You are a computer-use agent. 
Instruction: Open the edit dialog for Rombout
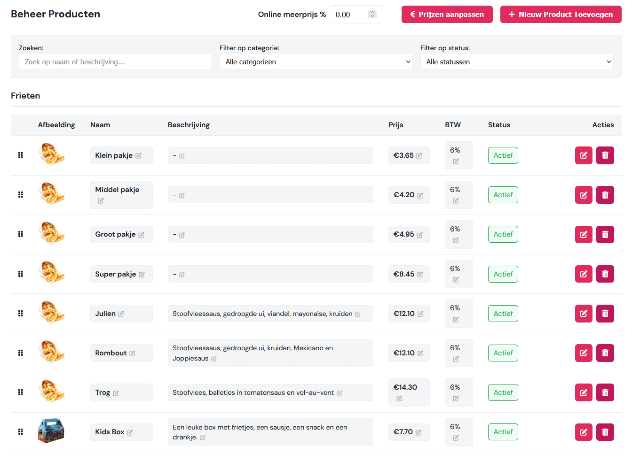tap(584, 353)
